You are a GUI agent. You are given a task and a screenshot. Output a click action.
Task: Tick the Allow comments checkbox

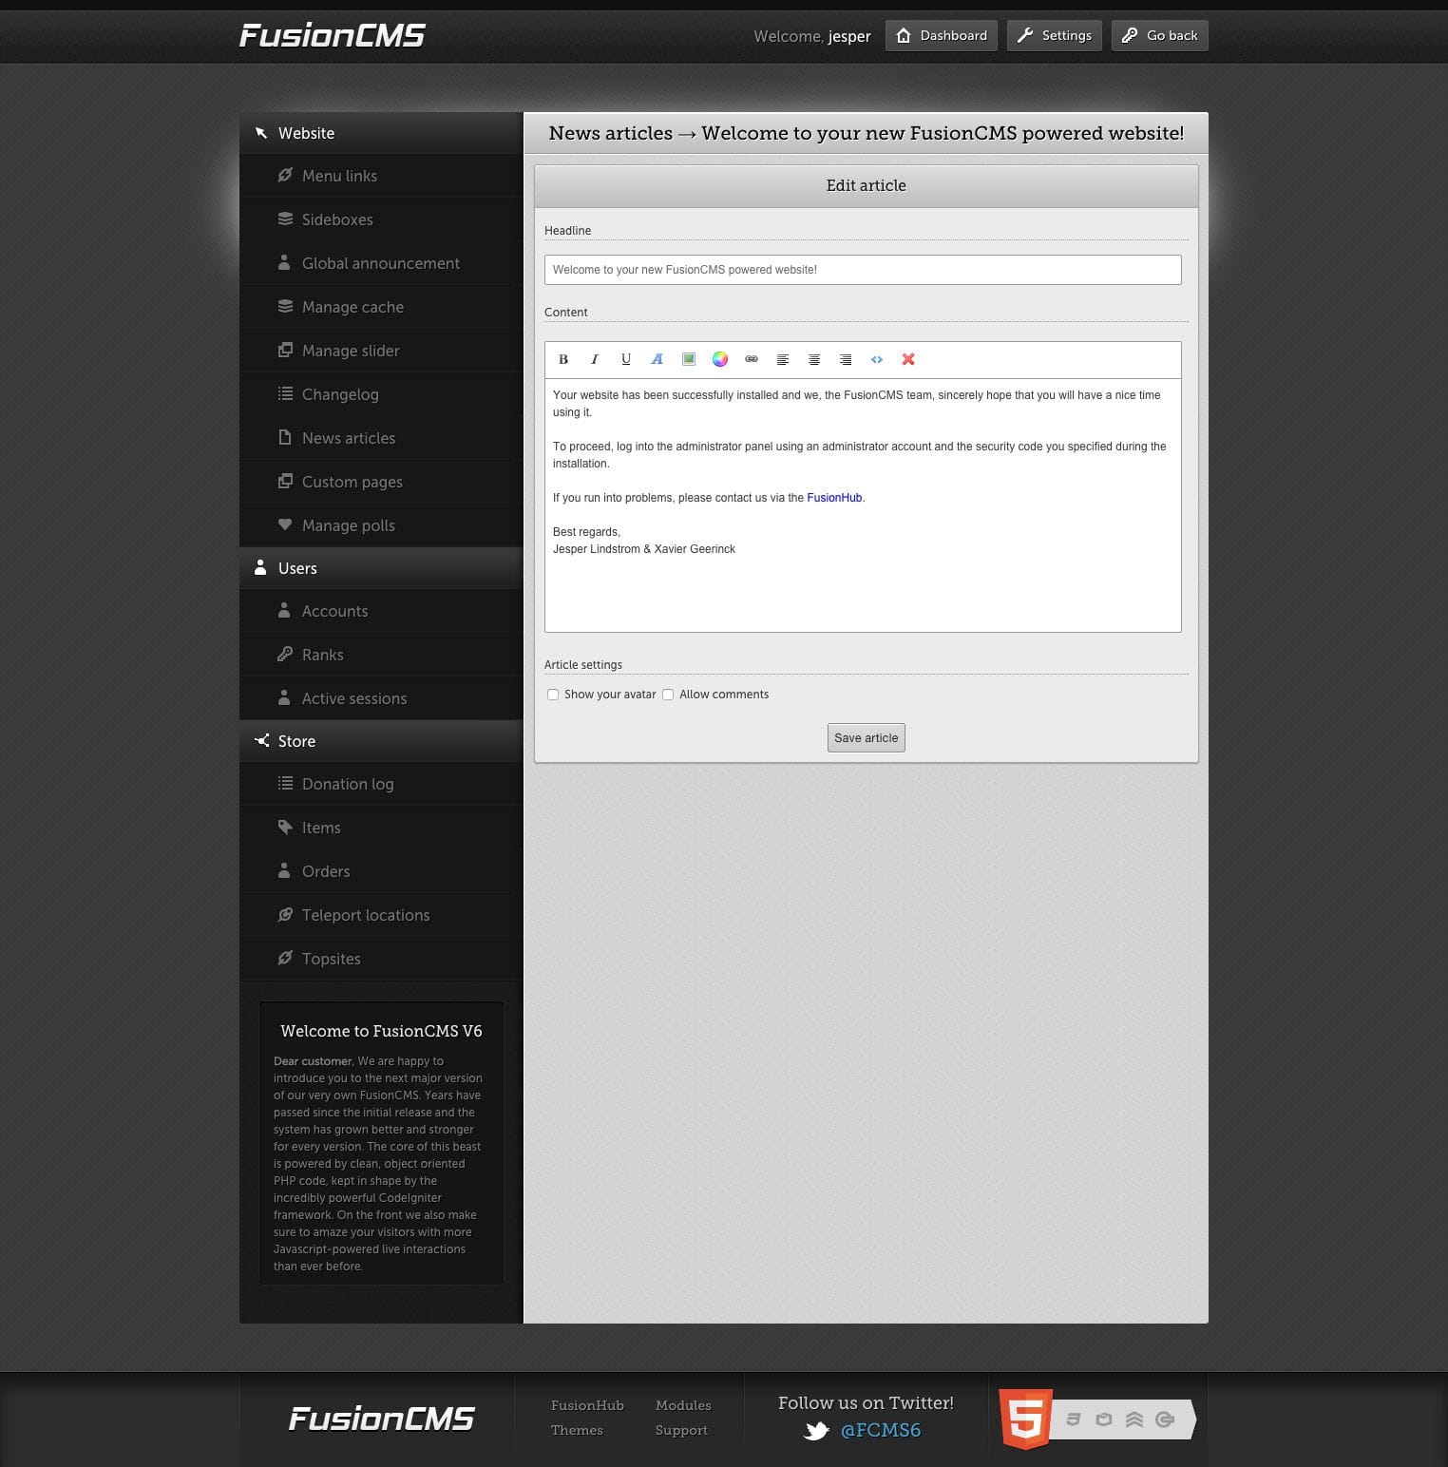(x=668, y=695)
